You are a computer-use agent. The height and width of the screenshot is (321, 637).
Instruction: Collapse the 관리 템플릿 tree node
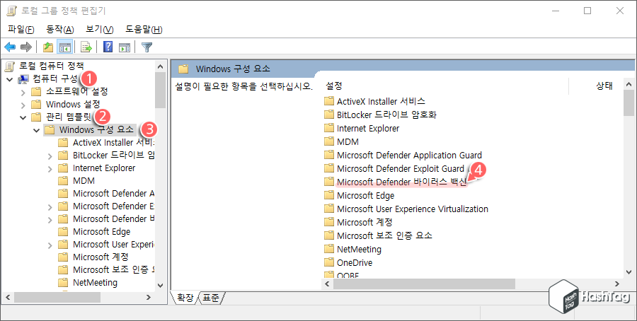pos(23,117)
